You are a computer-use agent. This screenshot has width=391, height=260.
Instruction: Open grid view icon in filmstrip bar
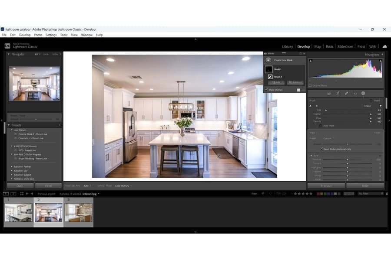click(x=22, y=194)
